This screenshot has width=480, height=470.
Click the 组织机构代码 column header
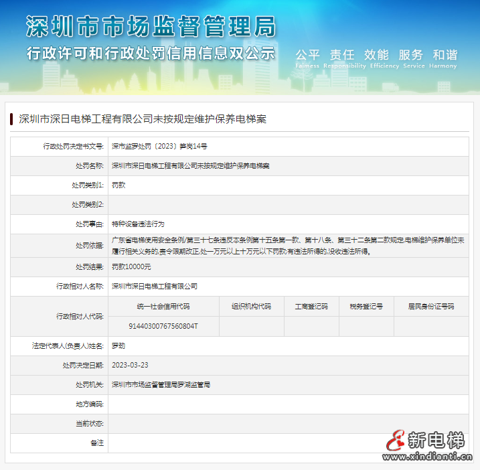[x=251, y=307]
